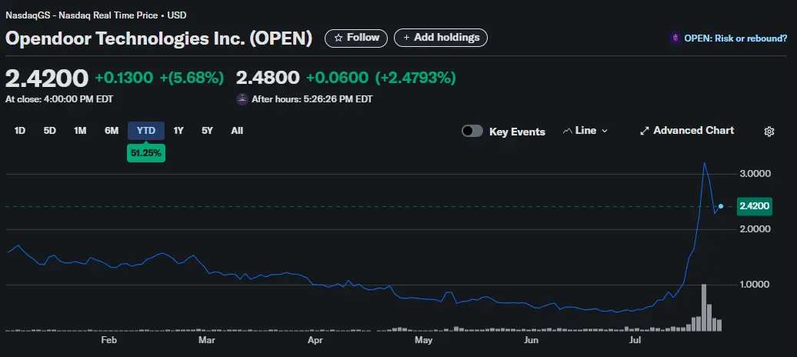Click the 2.0000 y-axis label
The width and height of the screenshot is (797, 357).
tap(754, 229)
